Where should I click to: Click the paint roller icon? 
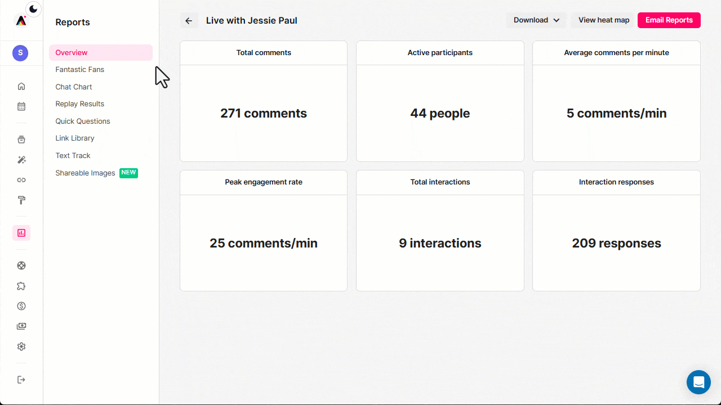coord(21,200)
